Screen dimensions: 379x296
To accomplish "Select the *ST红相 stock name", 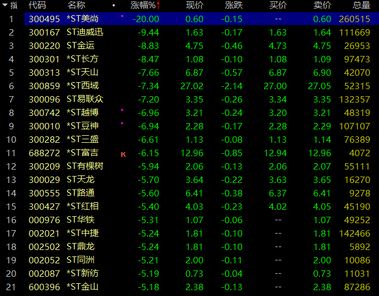I will pos(83,206).
